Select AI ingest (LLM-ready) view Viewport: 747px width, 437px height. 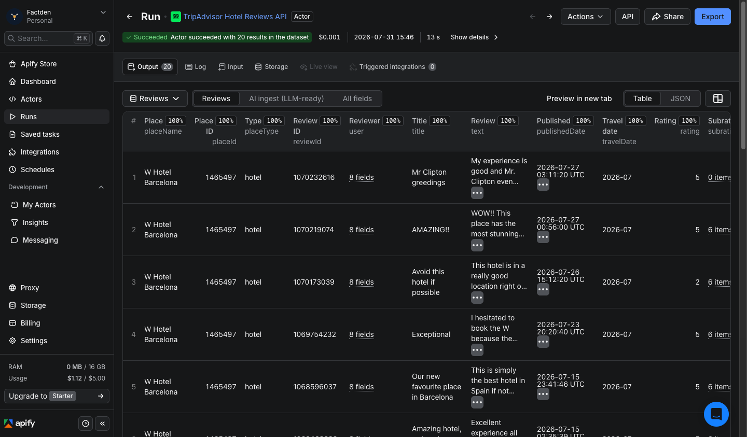click(x=286, y=98)
